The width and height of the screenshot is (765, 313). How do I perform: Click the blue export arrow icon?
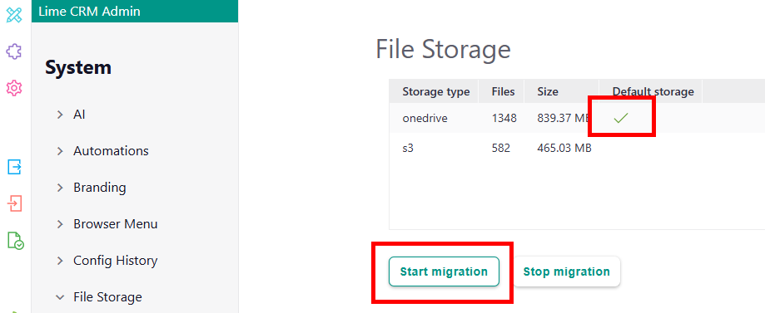15,167
